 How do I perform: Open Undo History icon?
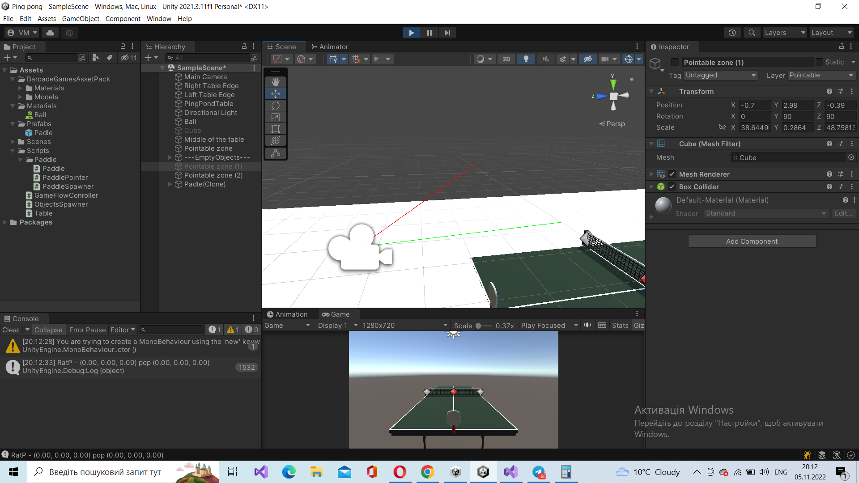click(732, 33)
